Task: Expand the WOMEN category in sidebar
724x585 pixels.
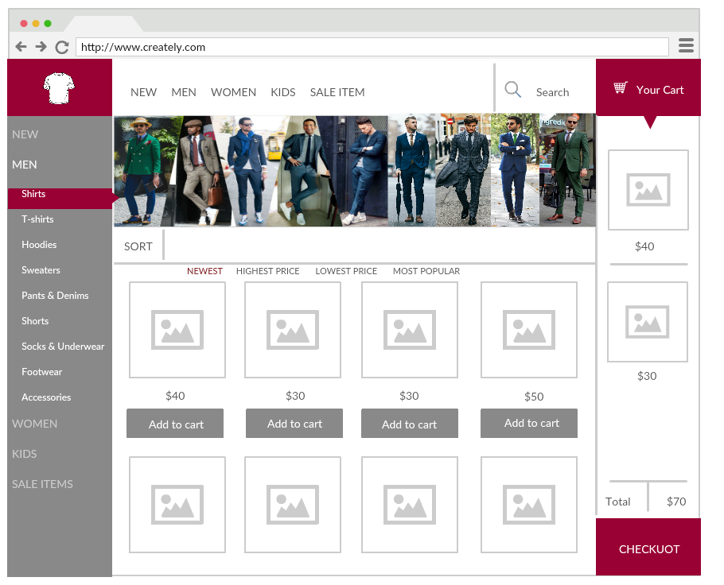Action: (35, 424)
